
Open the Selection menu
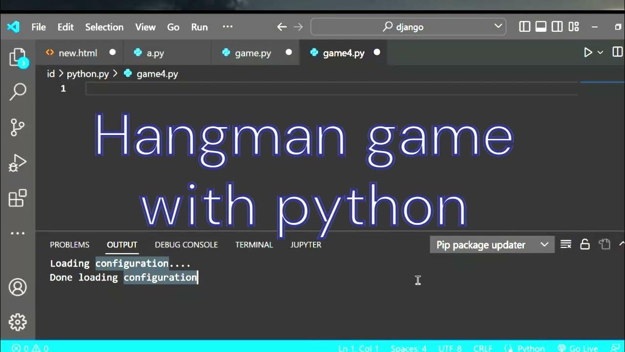tap(104, 27)
